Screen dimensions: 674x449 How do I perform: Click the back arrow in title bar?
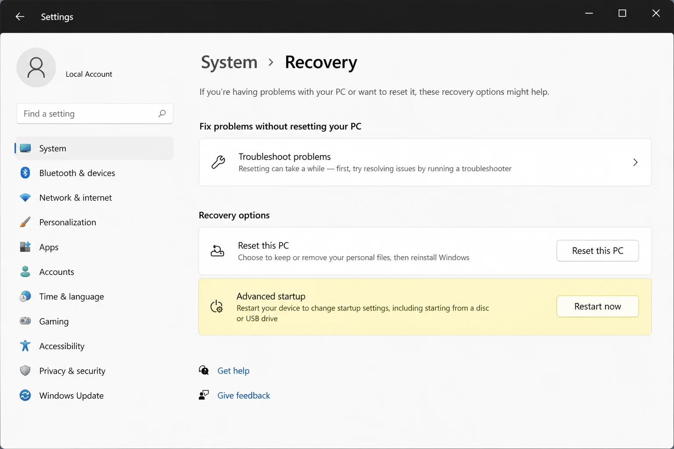pyautogui.click(x=20, y=17)
